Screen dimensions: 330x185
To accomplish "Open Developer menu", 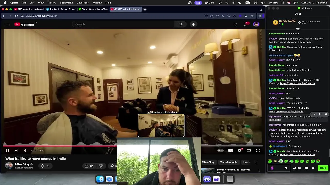I will point(82,3).
